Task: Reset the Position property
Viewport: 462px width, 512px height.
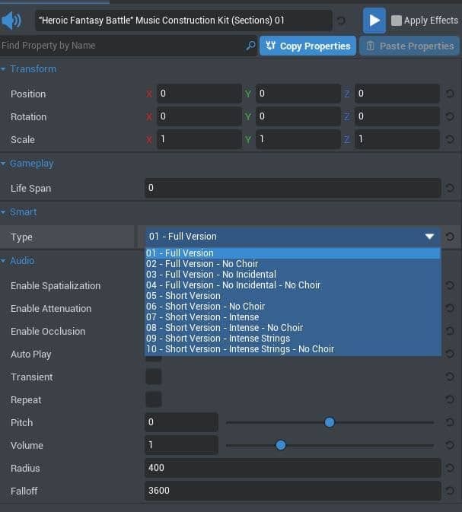Action: pos(450,94)
